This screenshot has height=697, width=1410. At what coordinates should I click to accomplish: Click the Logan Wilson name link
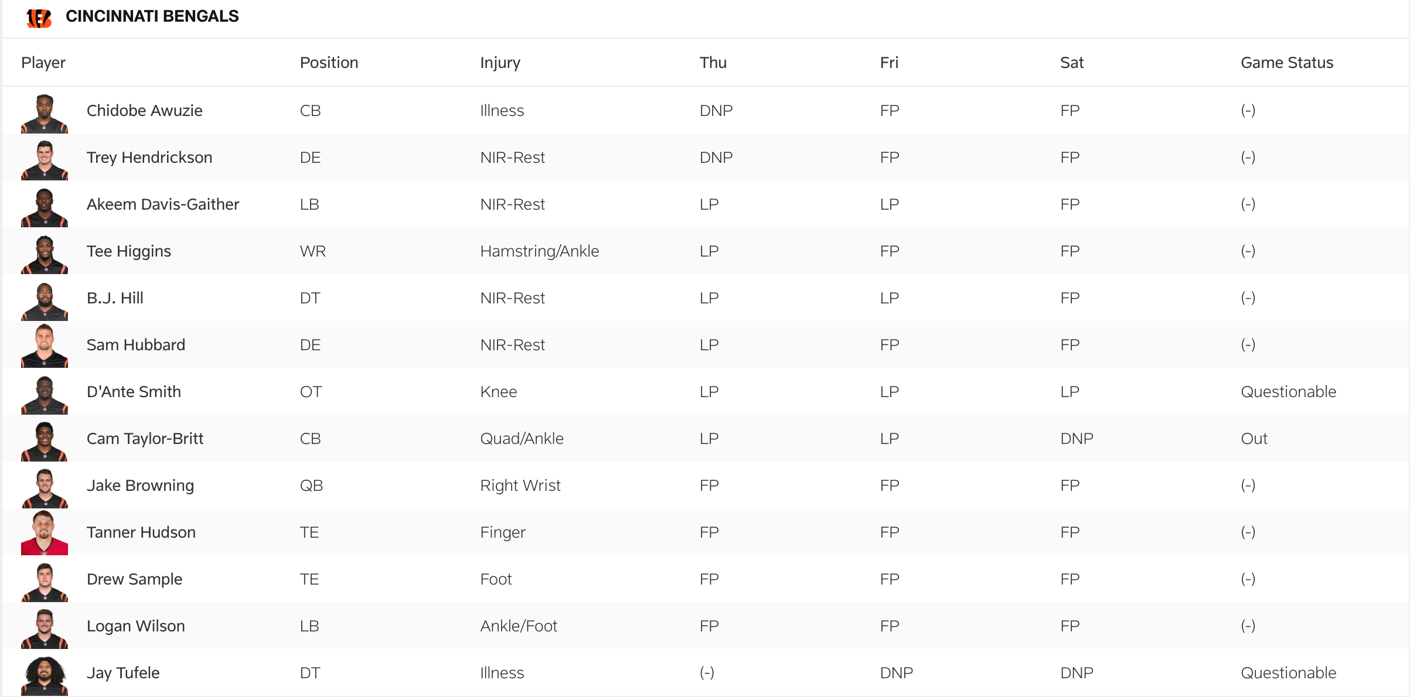pos(135,626)
